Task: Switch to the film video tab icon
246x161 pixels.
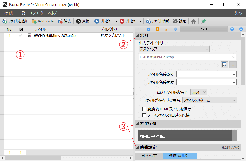Action: (x=157, y=29)
